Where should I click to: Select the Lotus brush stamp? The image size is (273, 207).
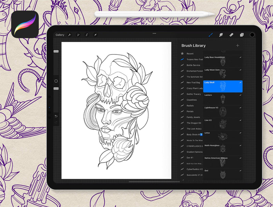coord(223,137)
